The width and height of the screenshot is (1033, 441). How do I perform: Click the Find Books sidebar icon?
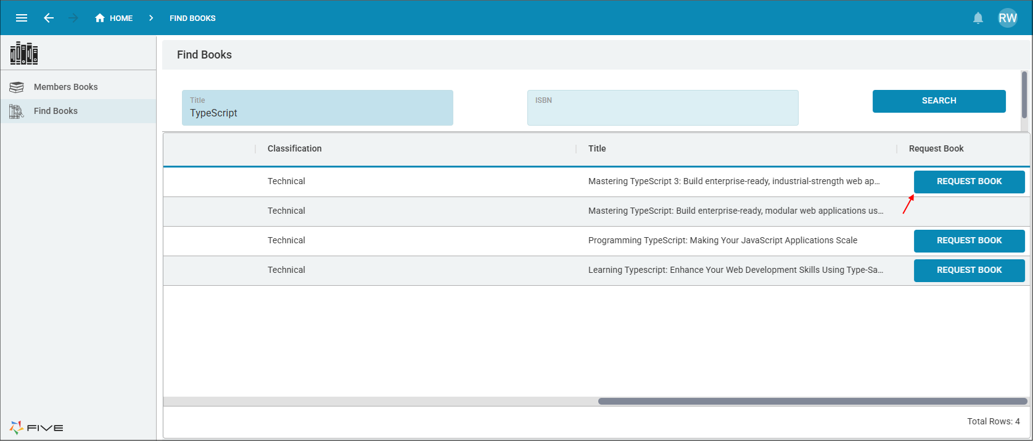point(17,111)
